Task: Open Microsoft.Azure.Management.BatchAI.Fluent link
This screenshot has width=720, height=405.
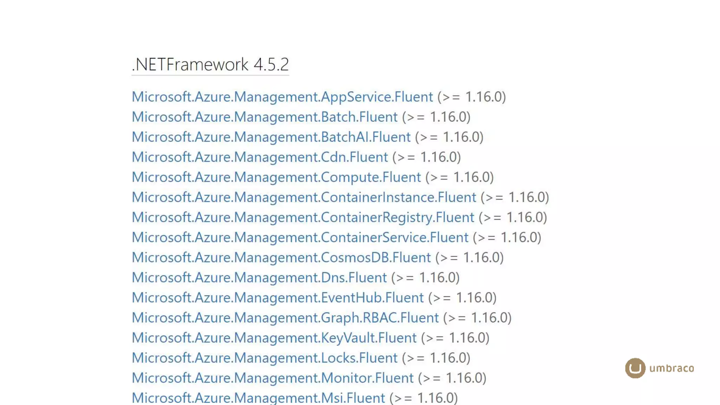Action: tap(271, 137)
